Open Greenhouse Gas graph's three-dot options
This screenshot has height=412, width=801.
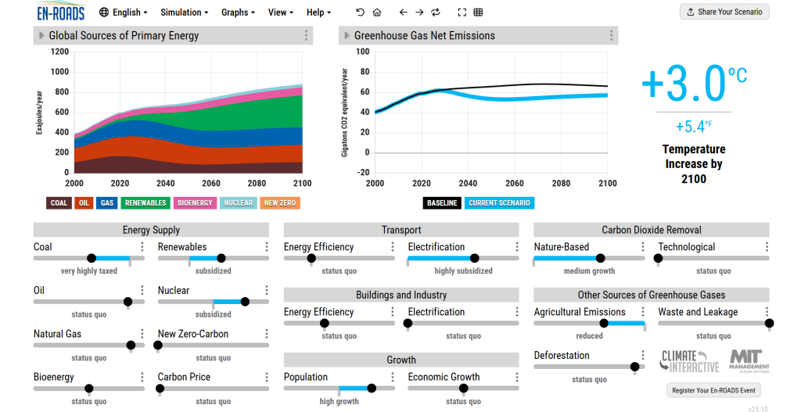[x=612, y=36]
